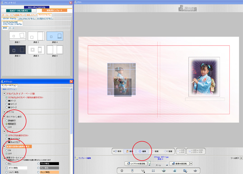Click the magnifier icon in bottom toolbar

tap(185, 171)
